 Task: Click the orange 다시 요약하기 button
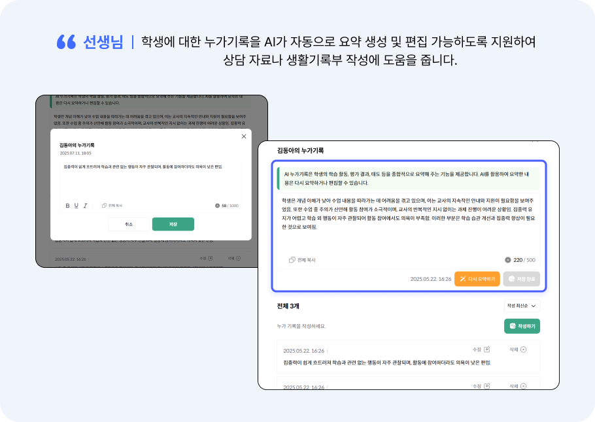click(478, 278)
